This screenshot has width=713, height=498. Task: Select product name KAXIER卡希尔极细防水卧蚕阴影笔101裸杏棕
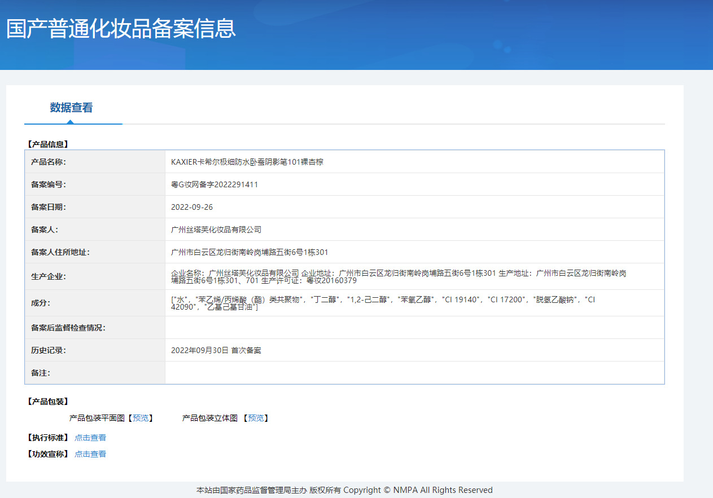(247, 162)
